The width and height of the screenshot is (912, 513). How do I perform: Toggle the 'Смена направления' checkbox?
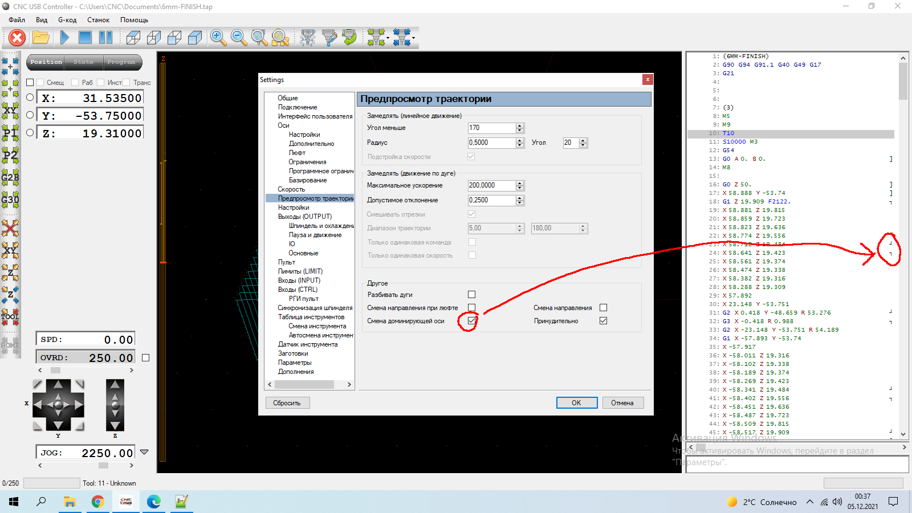[603, 308]
